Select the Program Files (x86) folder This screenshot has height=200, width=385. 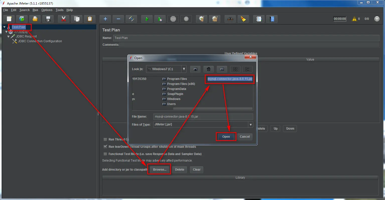179,84
